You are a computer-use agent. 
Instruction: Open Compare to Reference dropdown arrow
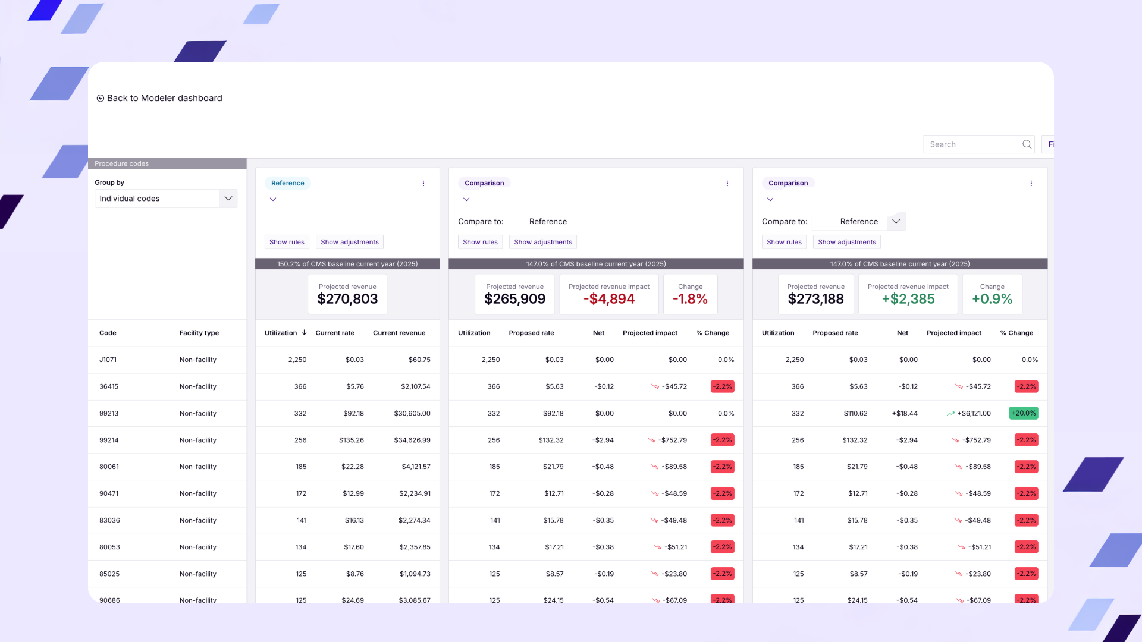click(x=896, y=222)
